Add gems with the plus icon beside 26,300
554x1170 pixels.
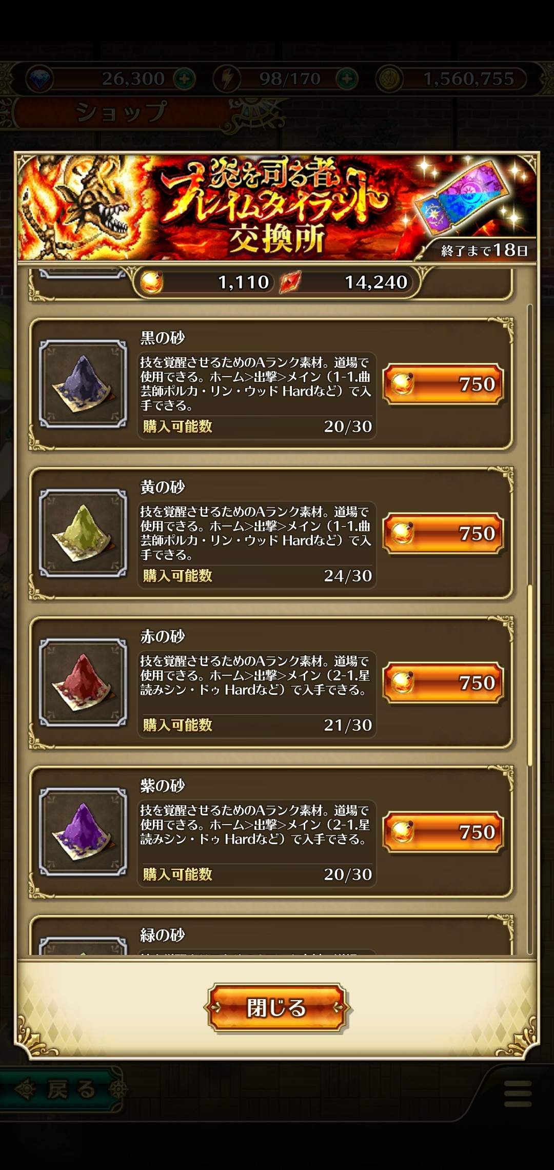click(185, 79)
